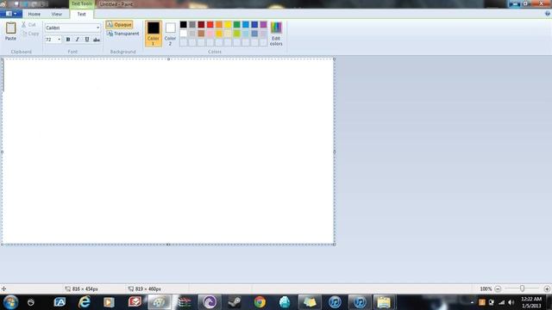
Task: Open Google Chrome from the taskbar
Action: click(x=260, y=302)
